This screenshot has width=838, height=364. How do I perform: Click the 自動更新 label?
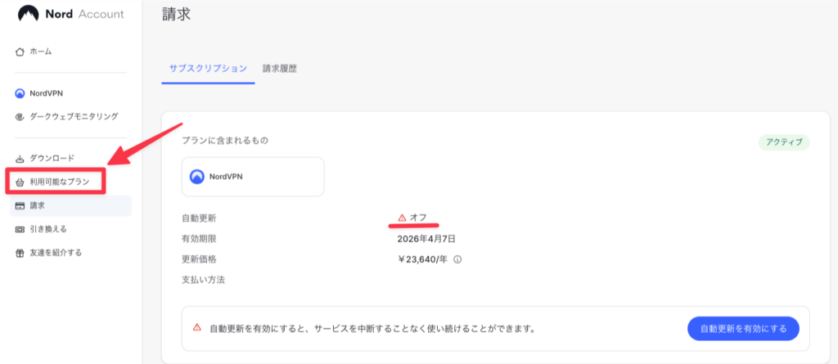pos(200,218)
